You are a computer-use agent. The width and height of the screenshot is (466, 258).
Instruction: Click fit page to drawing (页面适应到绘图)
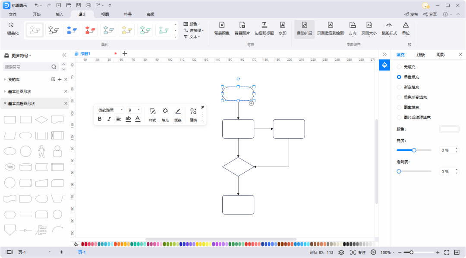[x=330, y=29]
